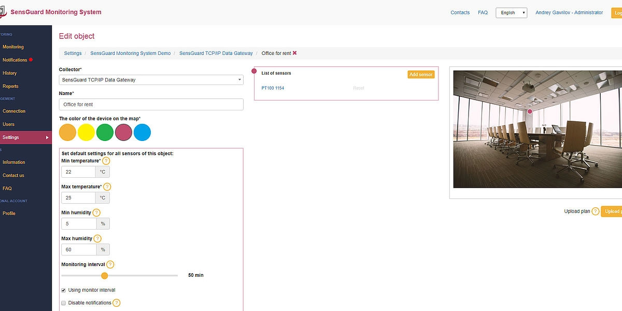Screen dimensions: 622x311
Task: Open Connection in the sidebar
Action: click(x=14, y=111)
